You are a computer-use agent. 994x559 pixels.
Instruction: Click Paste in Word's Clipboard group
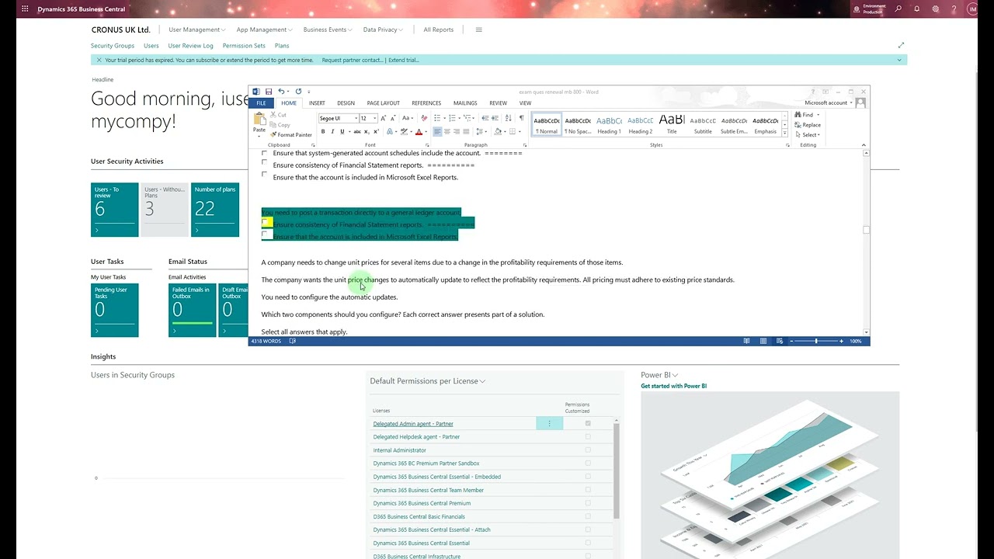[x=259, y=123]
